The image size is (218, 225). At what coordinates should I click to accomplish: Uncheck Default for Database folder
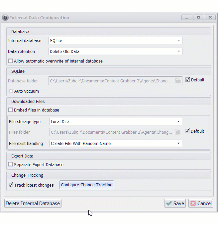188,80
